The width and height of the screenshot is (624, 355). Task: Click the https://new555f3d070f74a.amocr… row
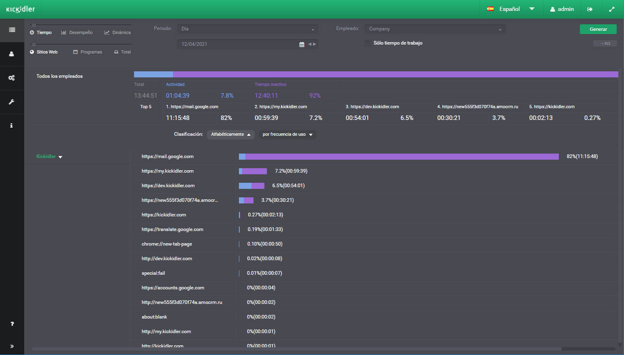(374, 200)
